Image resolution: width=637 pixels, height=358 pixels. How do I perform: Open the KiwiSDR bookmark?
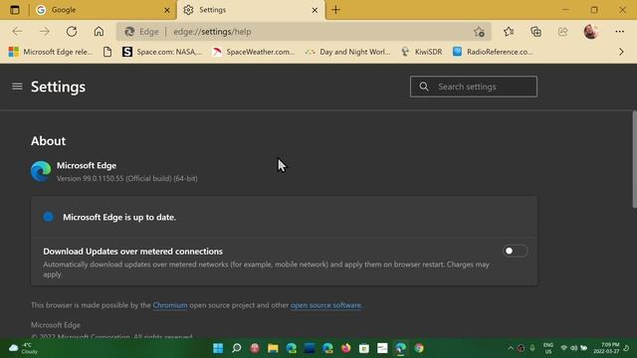[421, 52]
